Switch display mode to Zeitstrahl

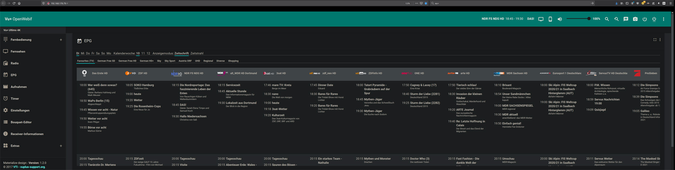197,53
